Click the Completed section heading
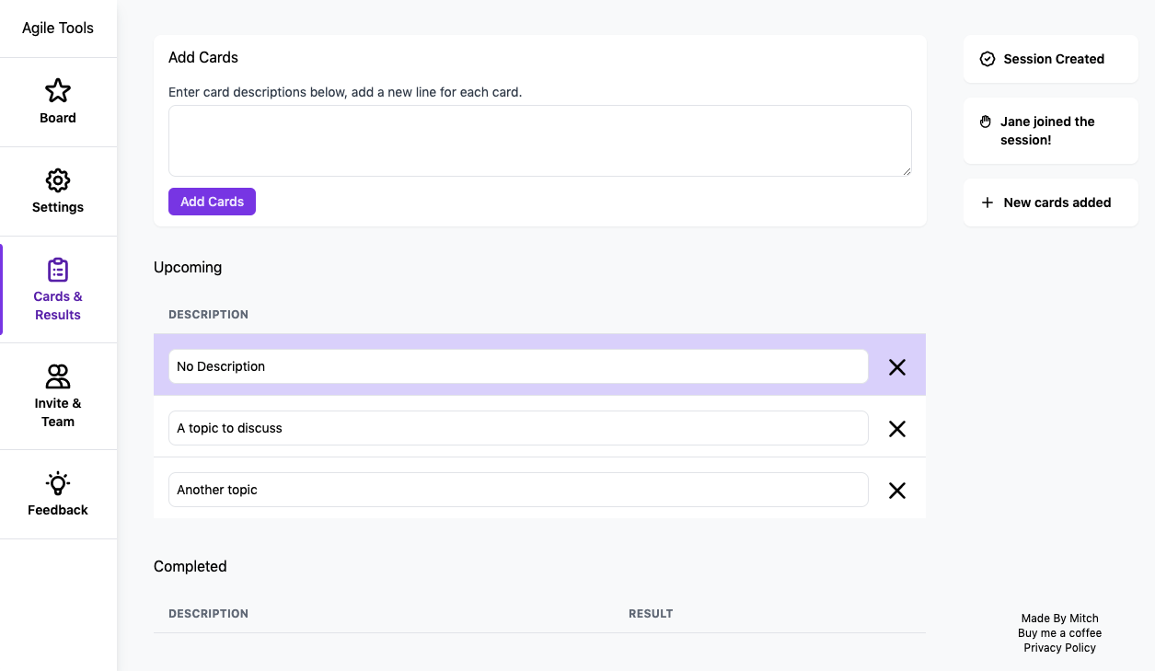1155x671 pixels. 191,566
